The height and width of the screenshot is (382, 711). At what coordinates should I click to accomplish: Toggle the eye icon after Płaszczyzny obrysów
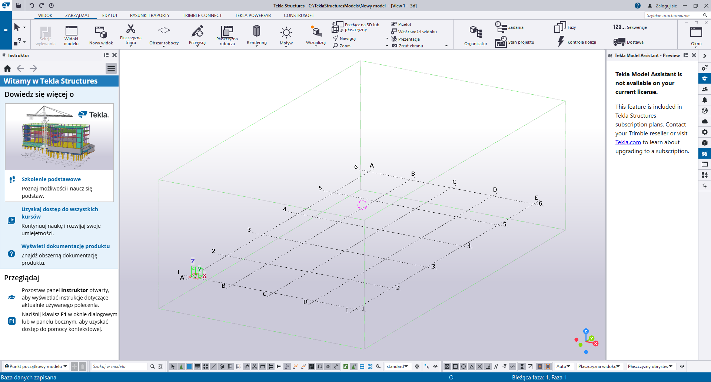point(682,366)
